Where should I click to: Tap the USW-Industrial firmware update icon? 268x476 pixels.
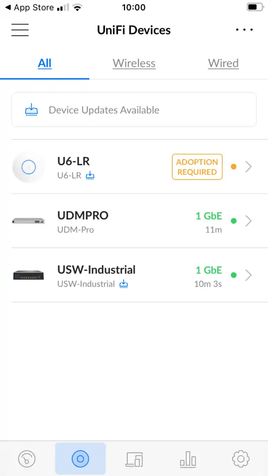pos(124,284)
